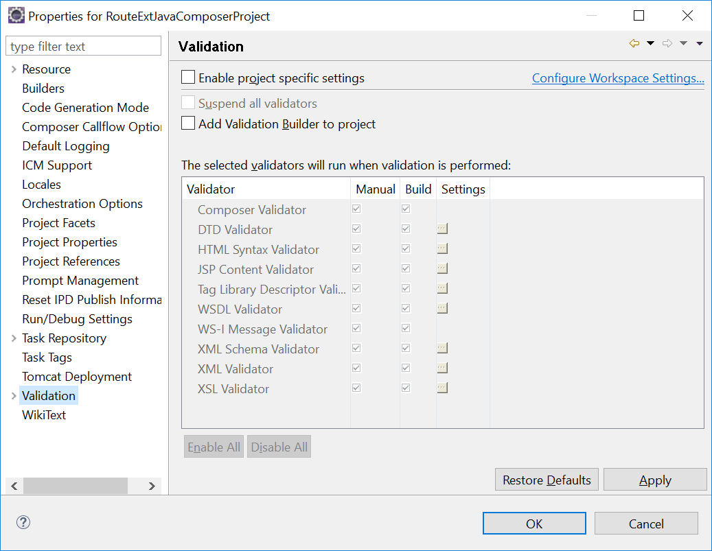Click the sidebar horizontal scrollbar thumb

(x=76, y=486)
